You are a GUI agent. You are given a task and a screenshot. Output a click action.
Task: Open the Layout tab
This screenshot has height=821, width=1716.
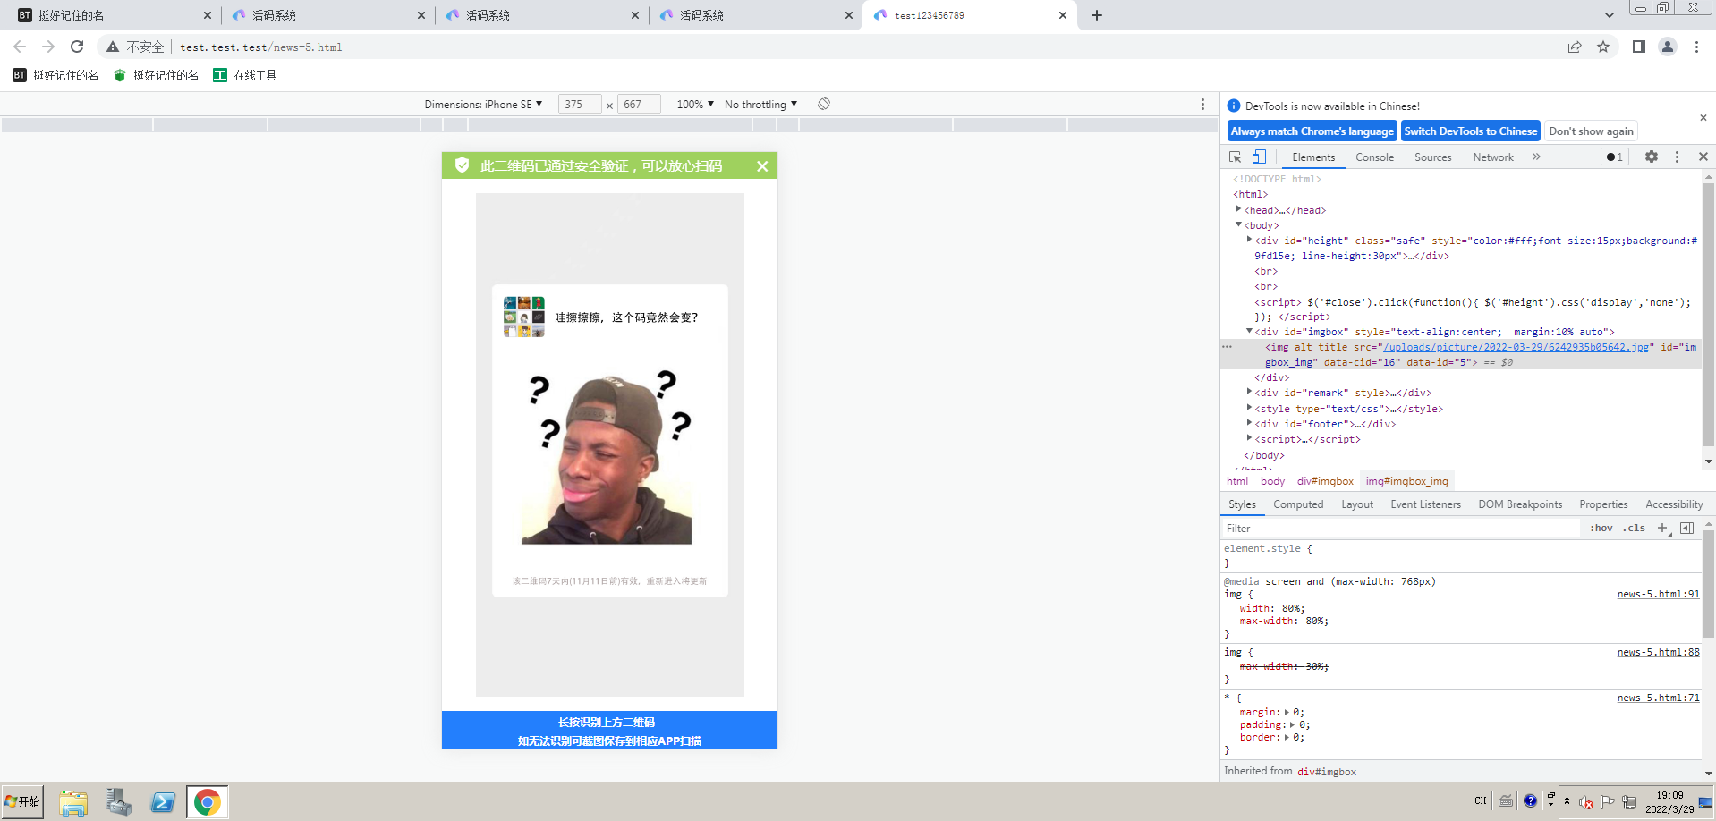pyautogui.click(x=1357, y=504)
